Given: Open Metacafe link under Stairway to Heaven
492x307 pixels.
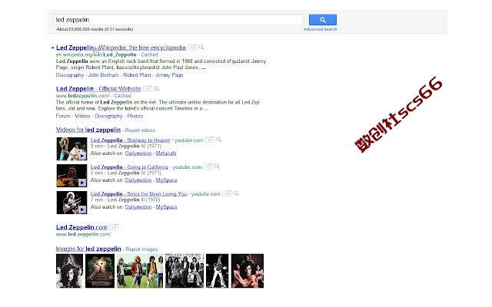Looking at the screenshot, I should click(166, 153).
